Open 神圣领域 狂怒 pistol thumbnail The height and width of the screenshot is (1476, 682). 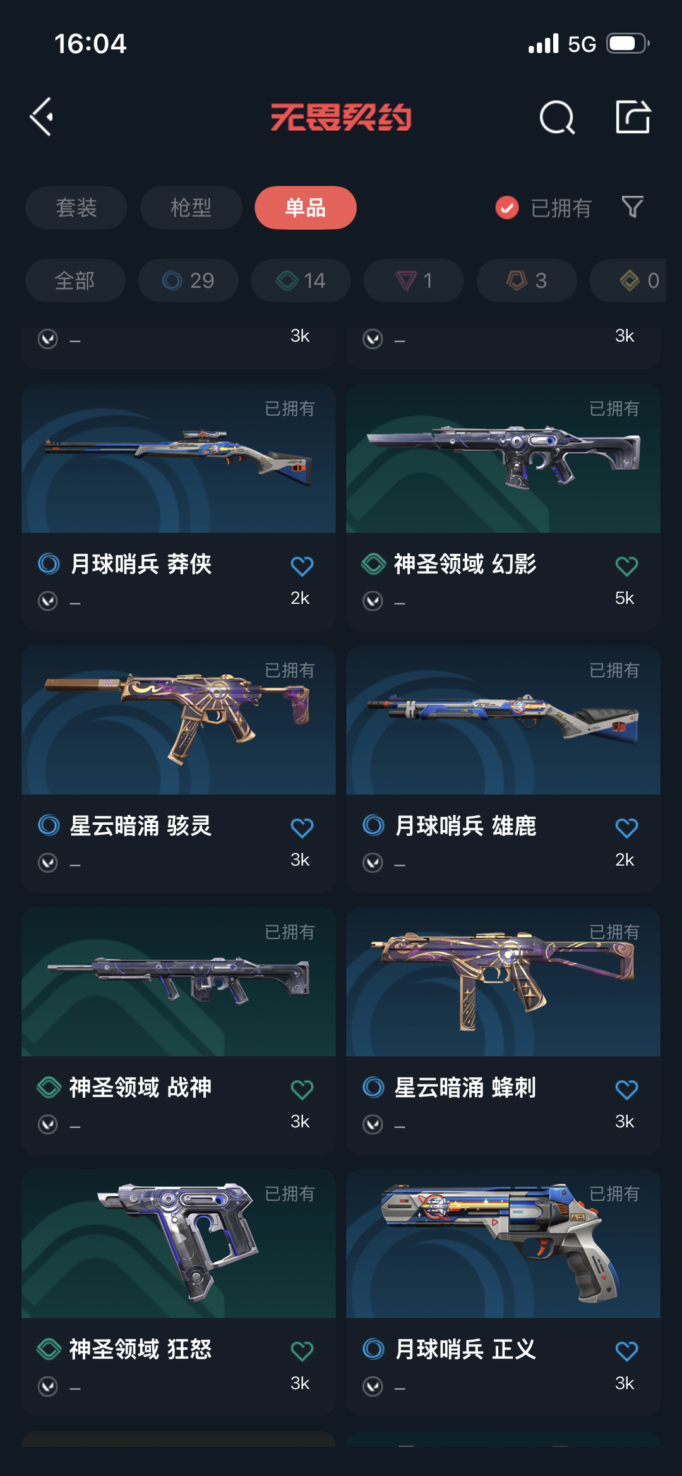[x=179, y=1243]
